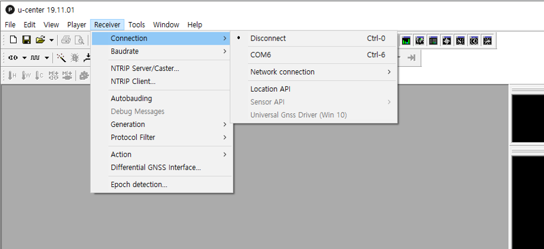
Task: Click the last crossed-lines view icon in toolbar
Action: pos(487,41)
